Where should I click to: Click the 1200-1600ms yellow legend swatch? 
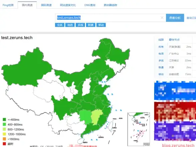(4, 134)
